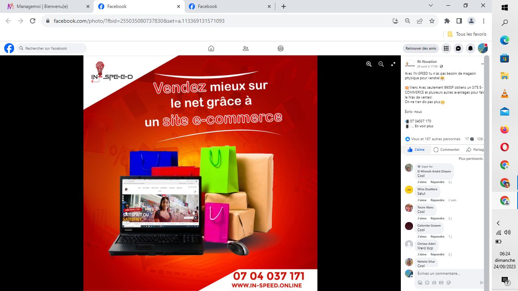
Task: Open the commenting-as profile switcher arrow
Action: (x=411, y=276)
